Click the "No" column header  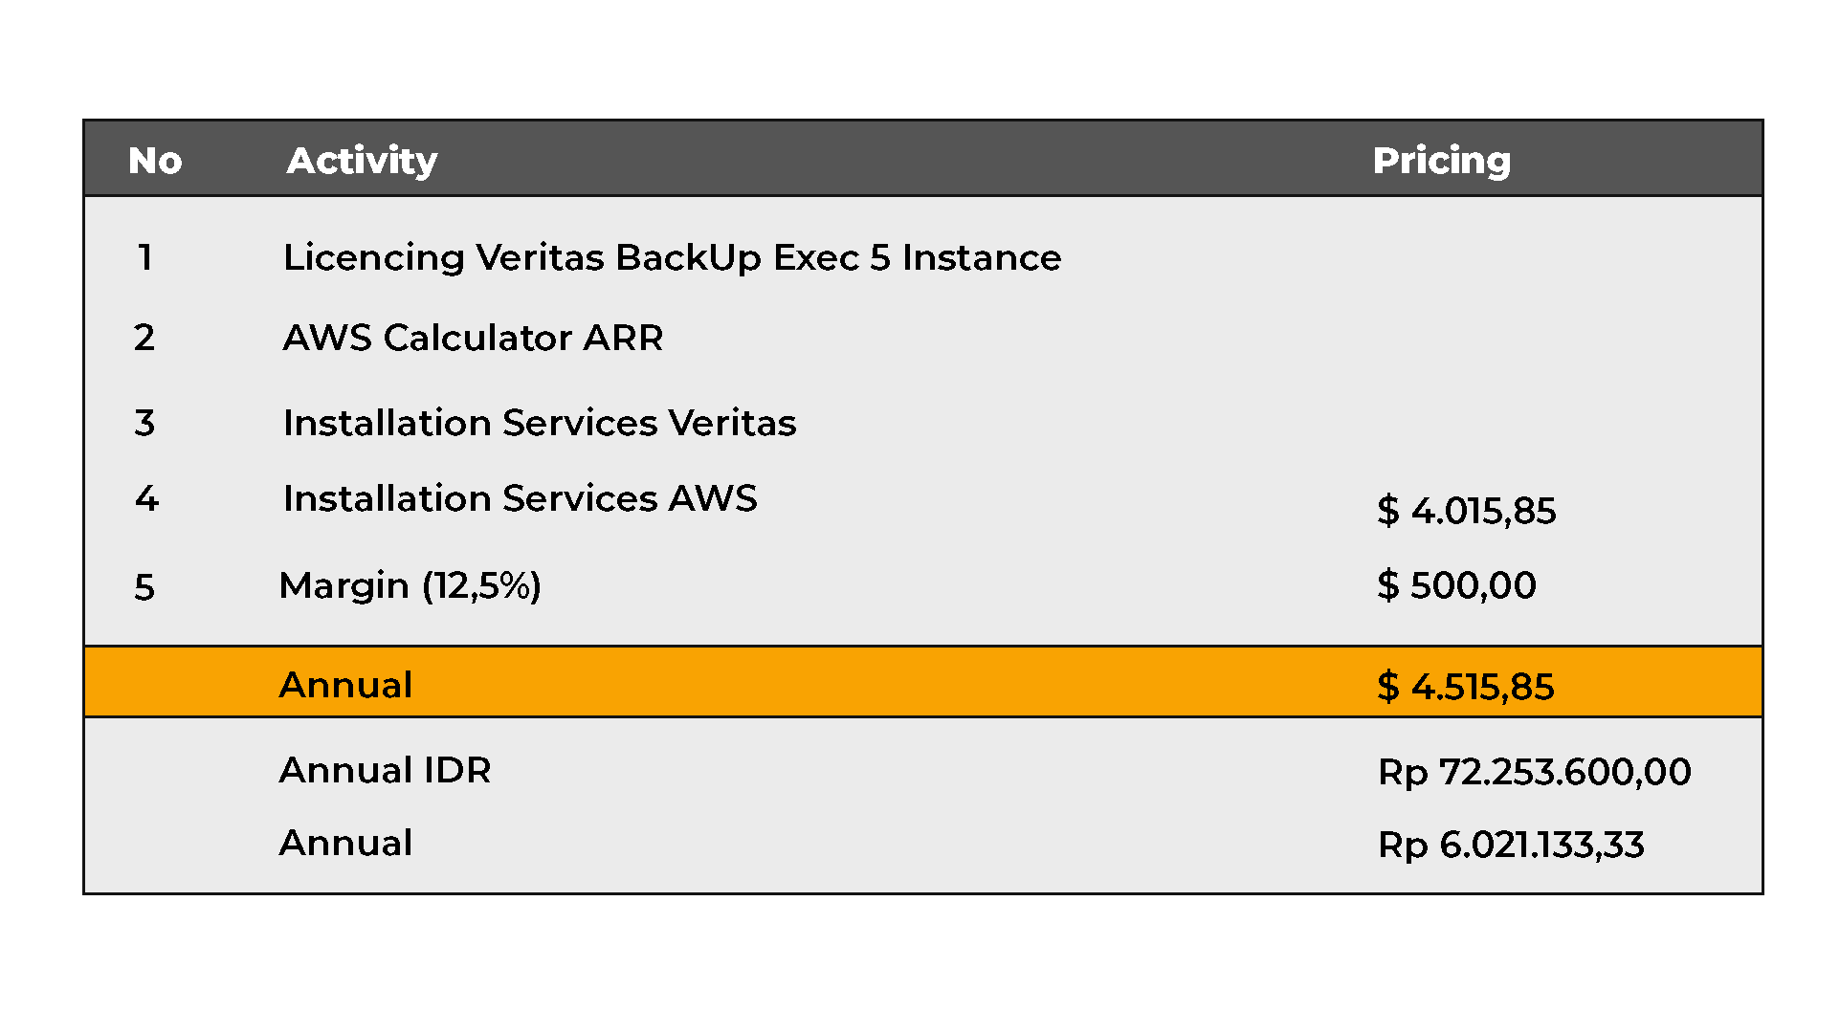click(155, 161)
